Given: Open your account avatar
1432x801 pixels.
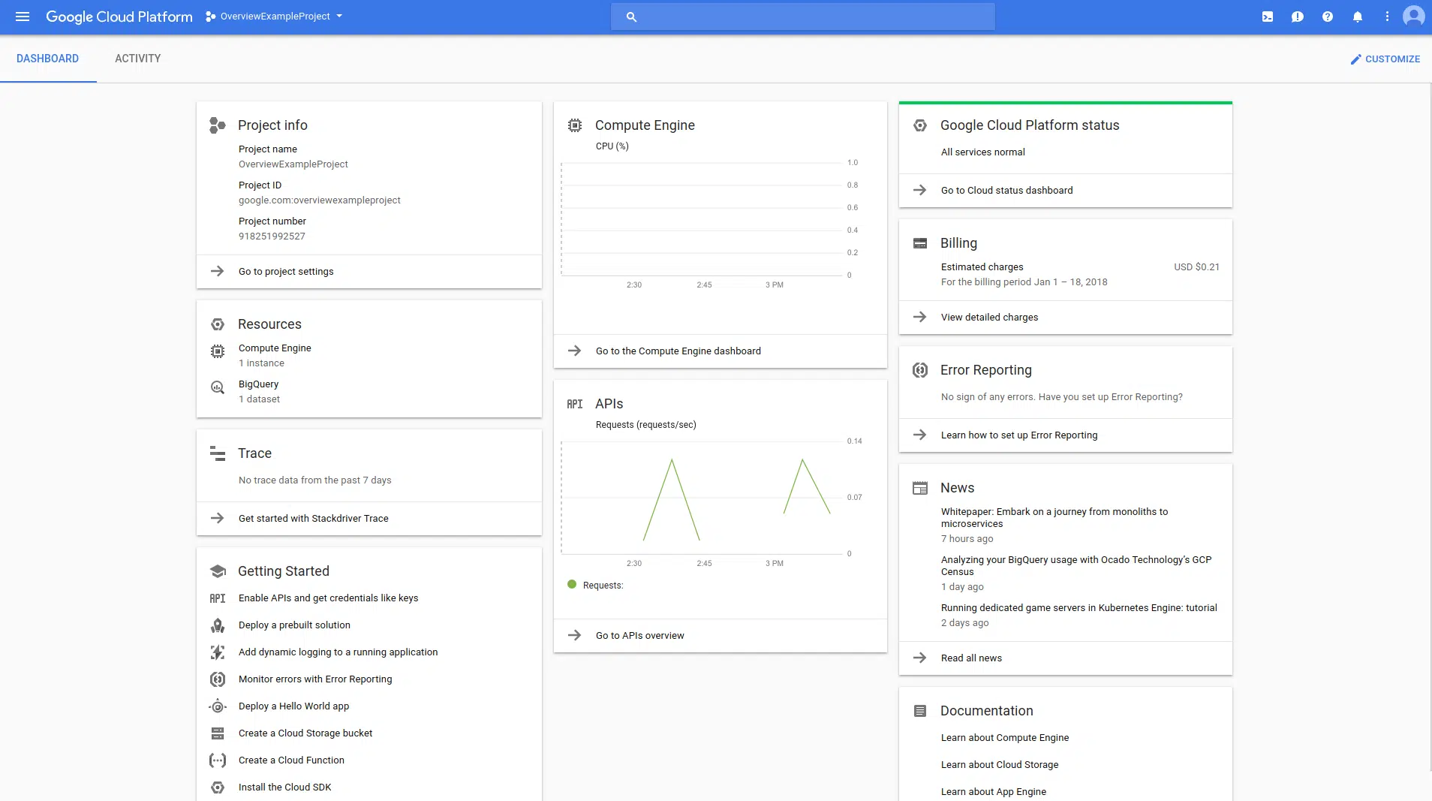Looking at the screenshot, I should point(1413,16).
